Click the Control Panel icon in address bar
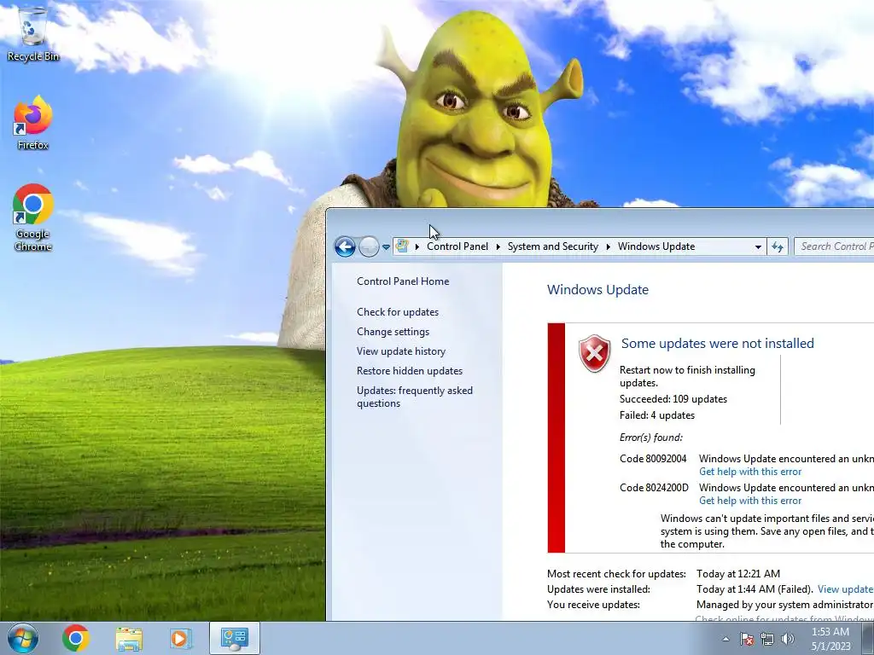The height and width of the screenshot is (655, 874). point(402,246)
